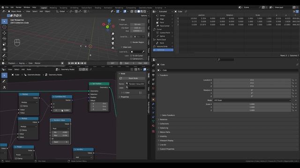Click the Focal Length field in the View panel
Screen dimensions: 300x168
[137, 24]
